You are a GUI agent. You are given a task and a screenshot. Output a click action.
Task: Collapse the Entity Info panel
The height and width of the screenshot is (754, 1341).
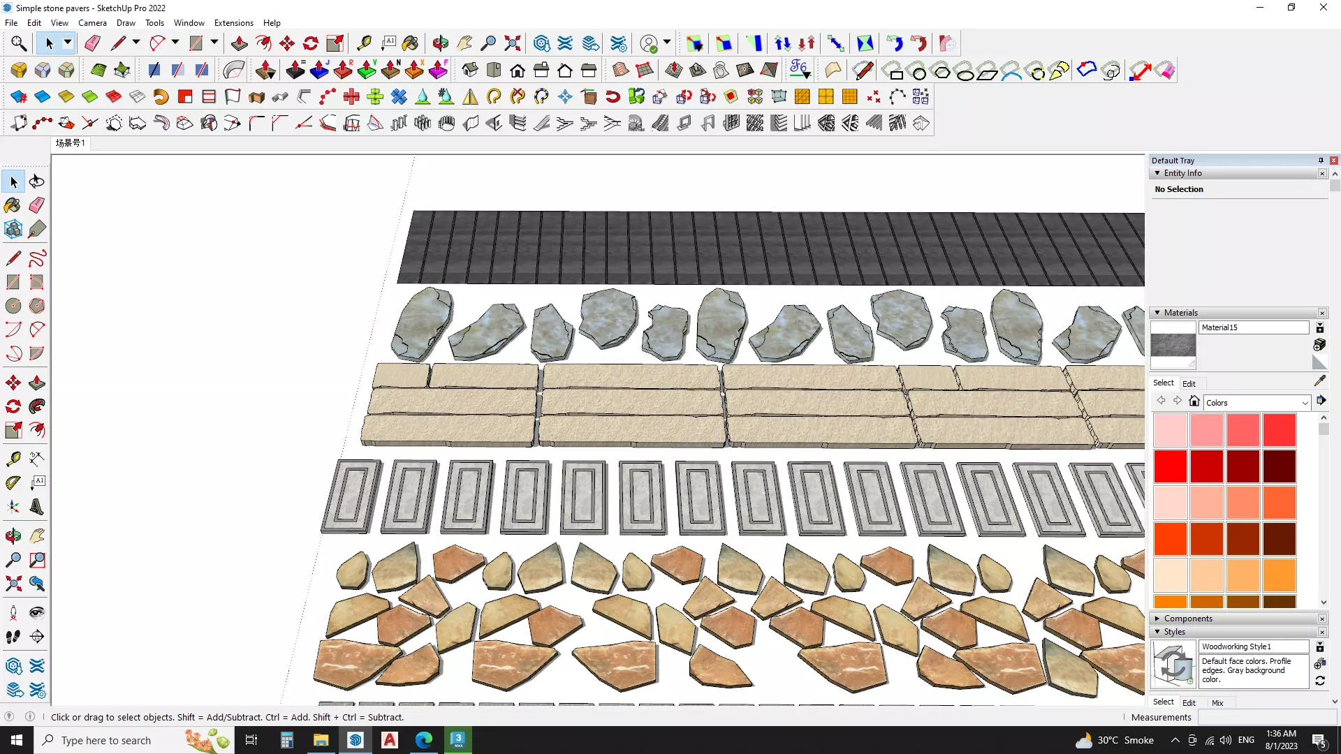click(x=1157, y=173)
